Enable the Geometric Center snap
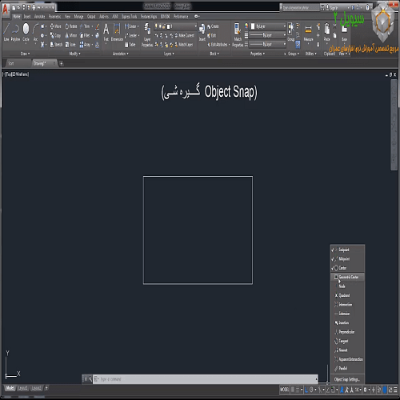Viewport: 400px width, 400px height. coord(347,277)
